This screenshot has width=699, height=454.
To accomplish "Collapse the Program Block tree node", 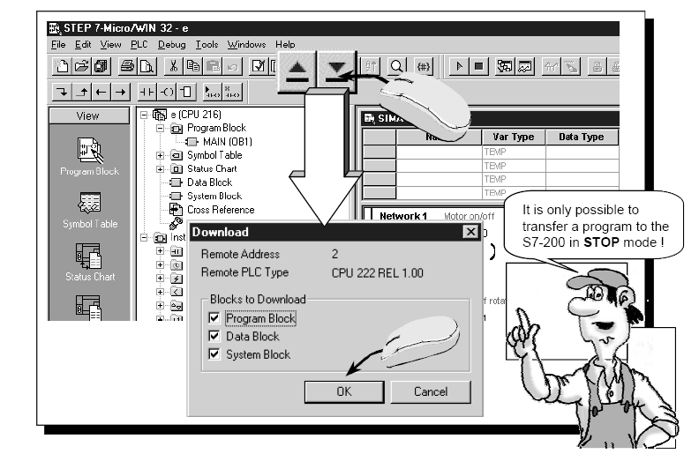I will (x=161, y=128).
